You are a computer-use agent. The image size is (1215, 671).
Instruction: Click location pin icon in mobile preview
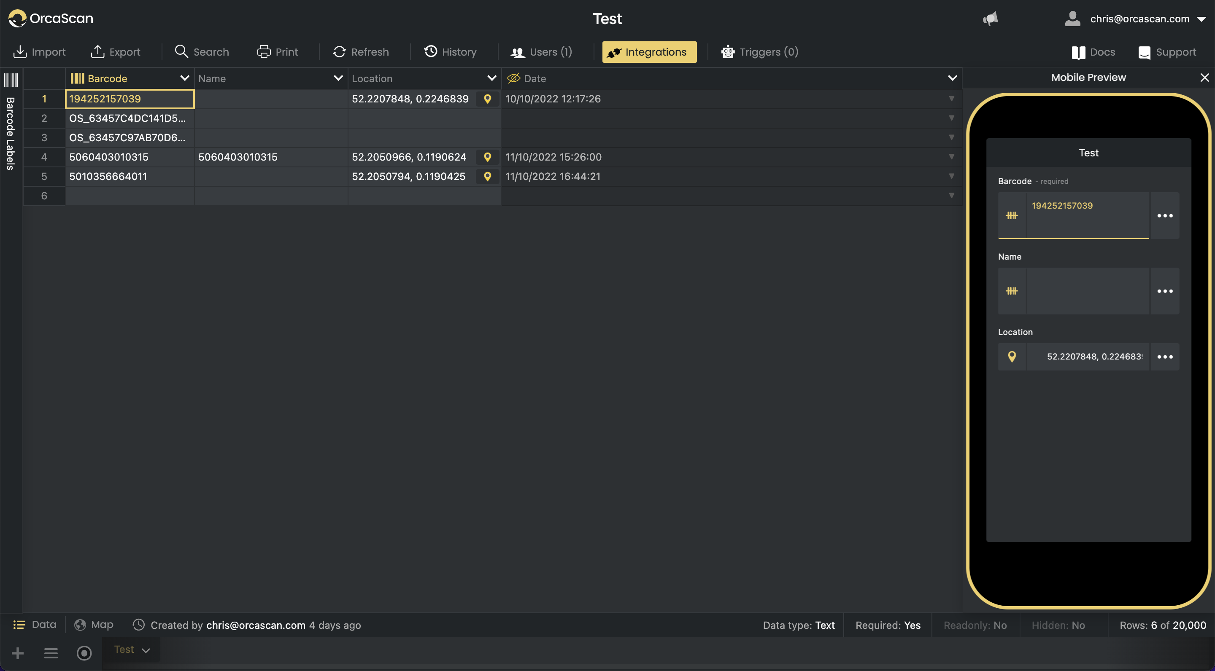1012,357
